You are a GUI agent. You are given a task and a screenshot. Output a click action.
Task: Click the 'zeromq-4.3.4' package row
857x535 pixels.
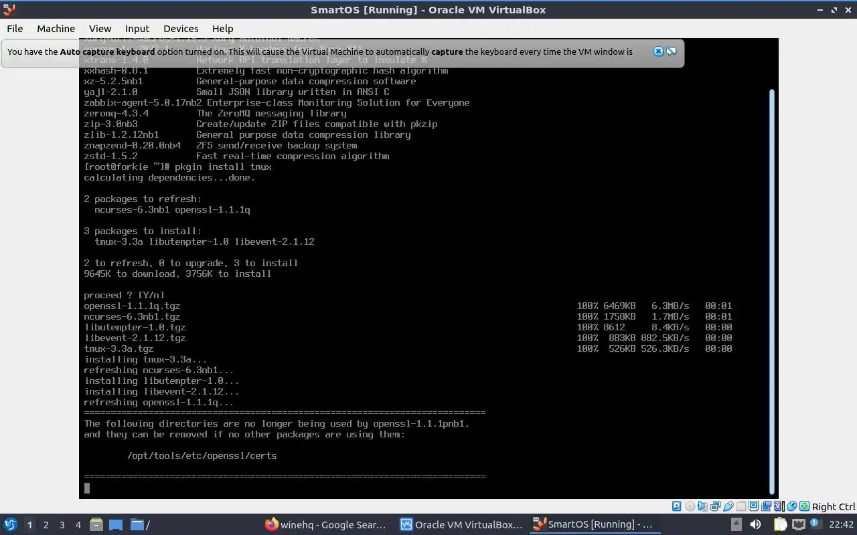pos(215,113)
